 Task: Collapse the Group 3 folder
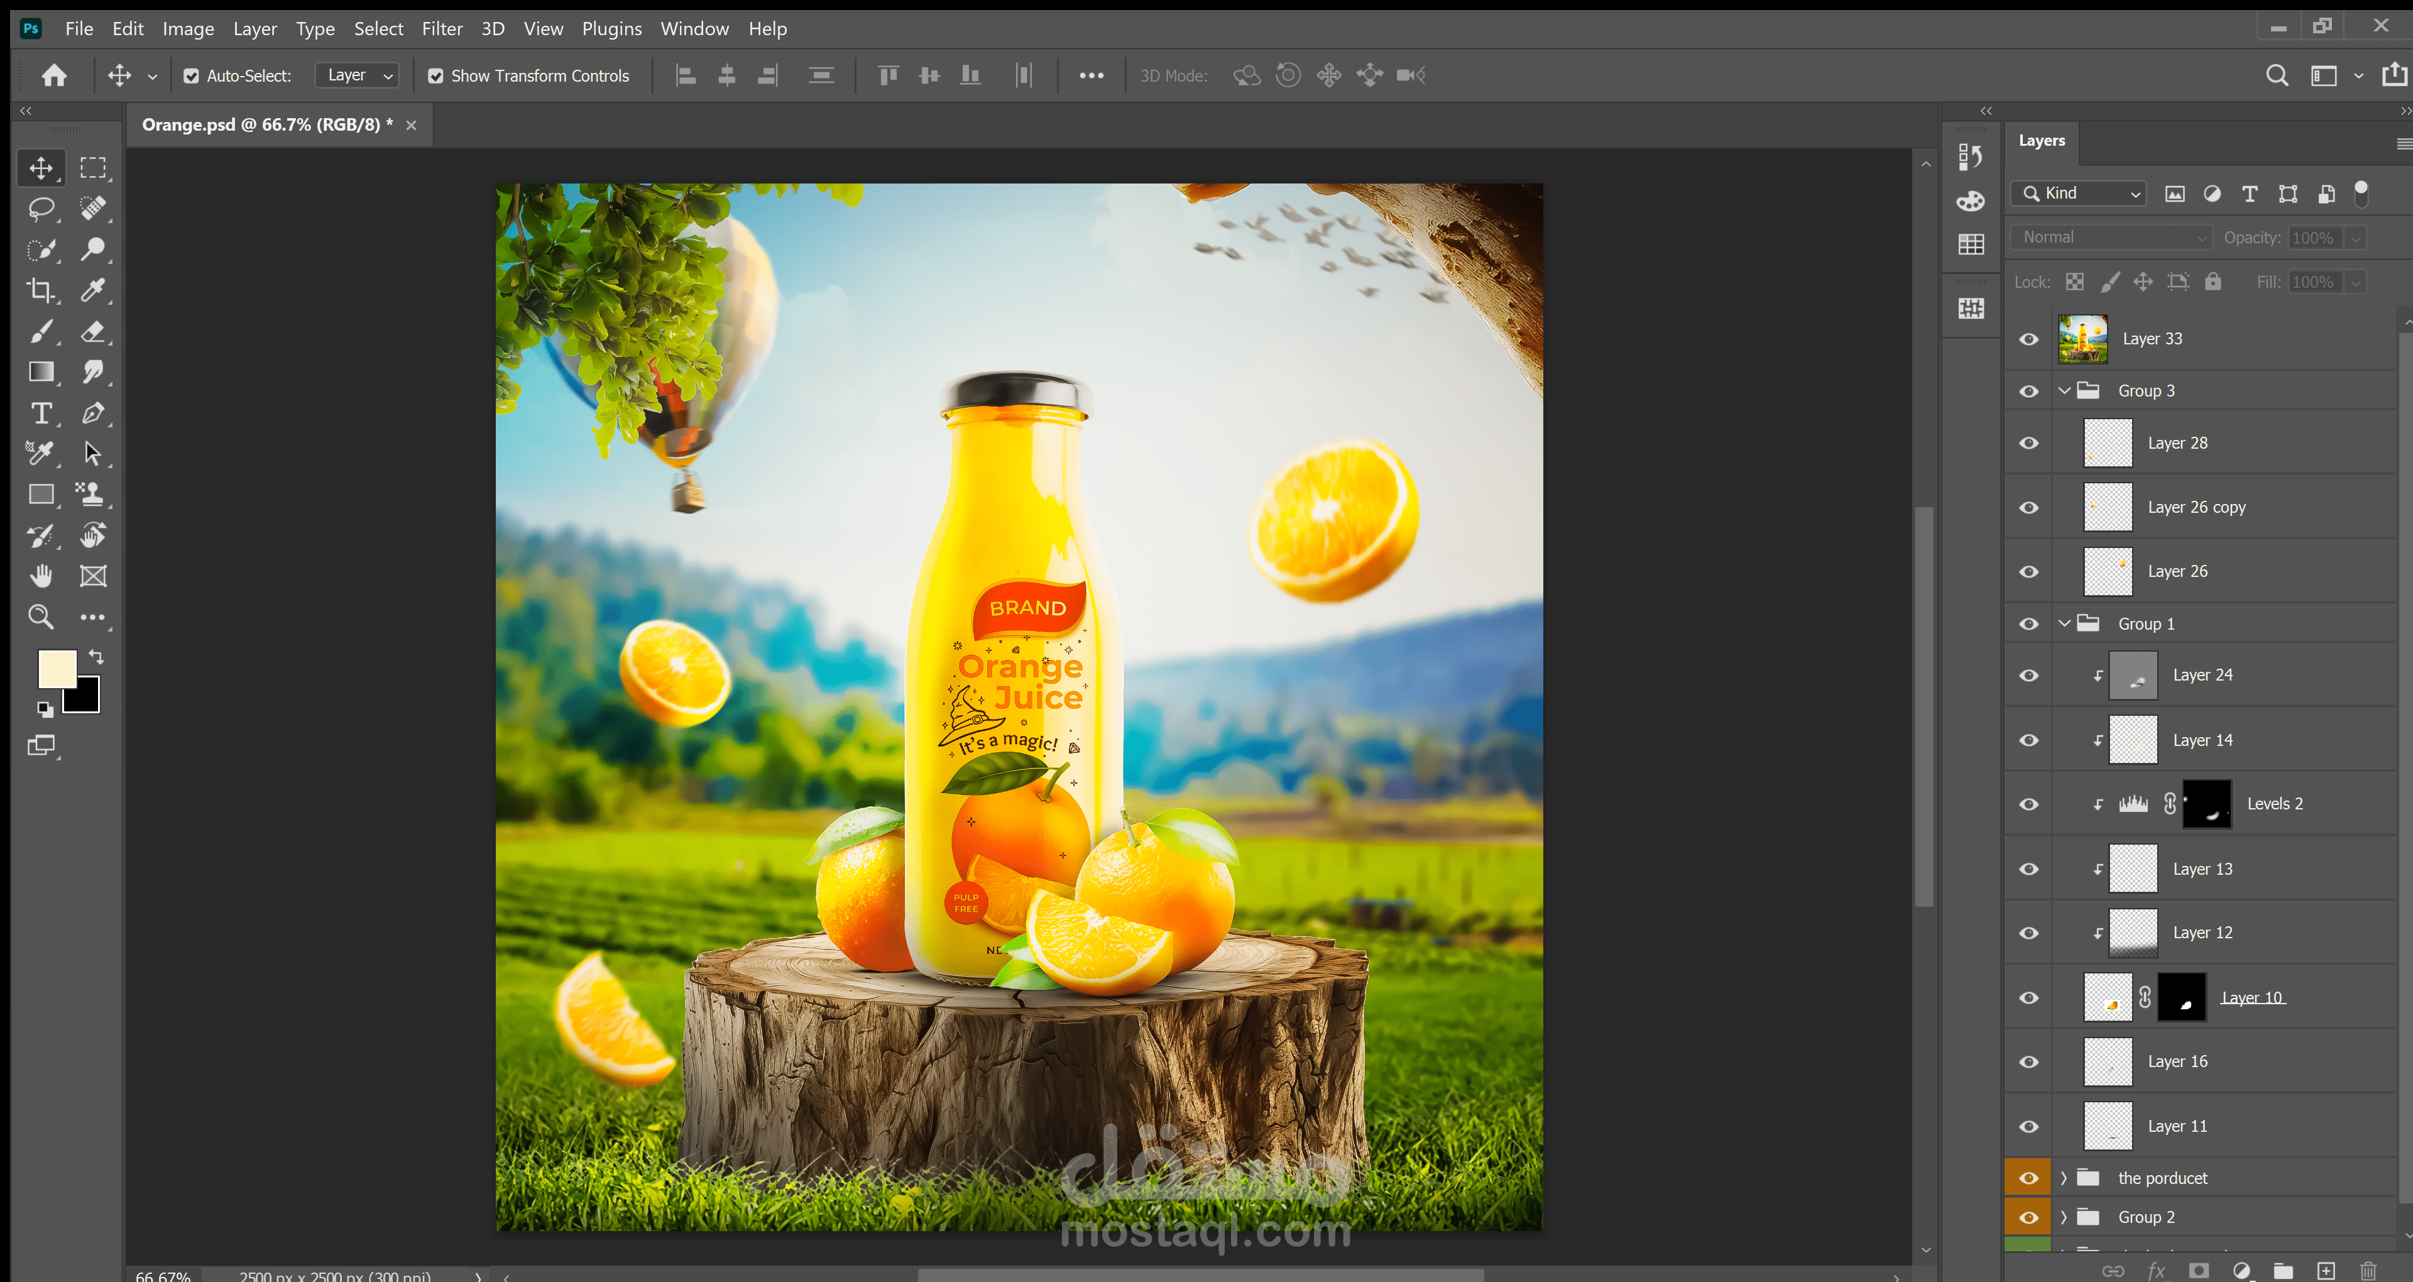(2064, 391)
